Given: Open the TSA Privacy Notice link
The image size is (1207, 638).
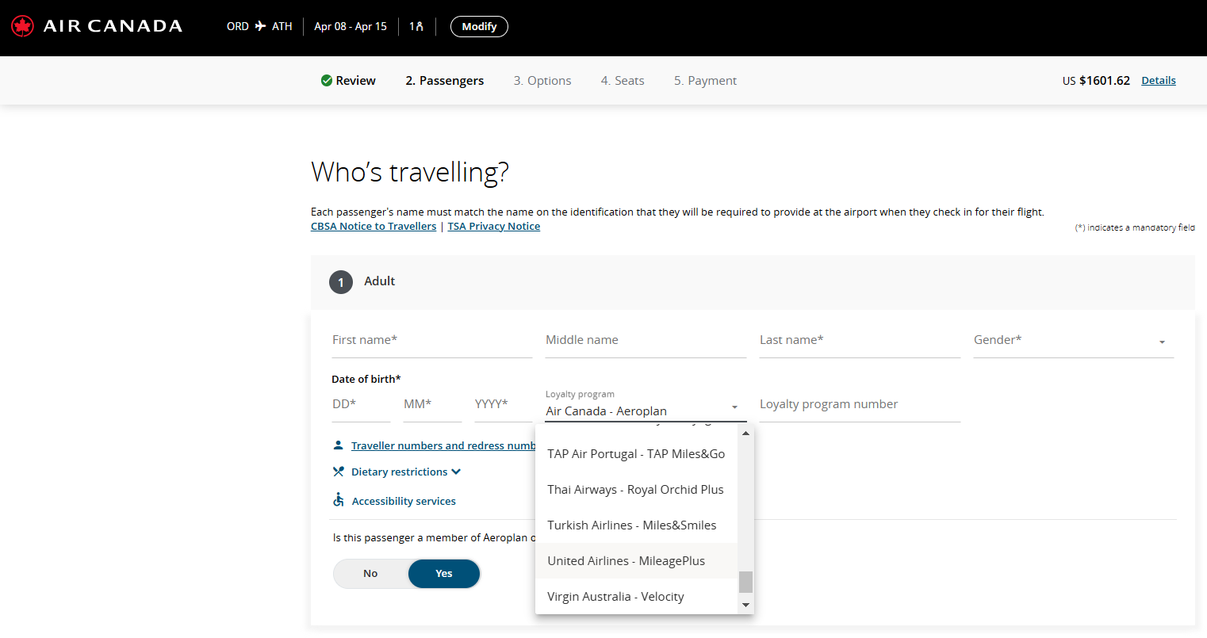Looking at the screenshot, I should coord(493,227).
